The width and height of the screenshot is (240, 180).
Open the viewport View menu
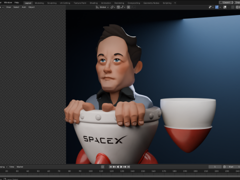tap(8, 7)
